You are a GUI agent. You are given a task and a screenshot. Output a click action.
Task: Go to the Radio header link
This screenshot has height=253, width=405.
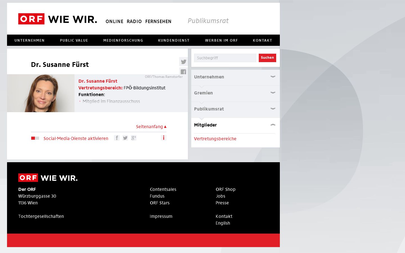coord(134,21)
